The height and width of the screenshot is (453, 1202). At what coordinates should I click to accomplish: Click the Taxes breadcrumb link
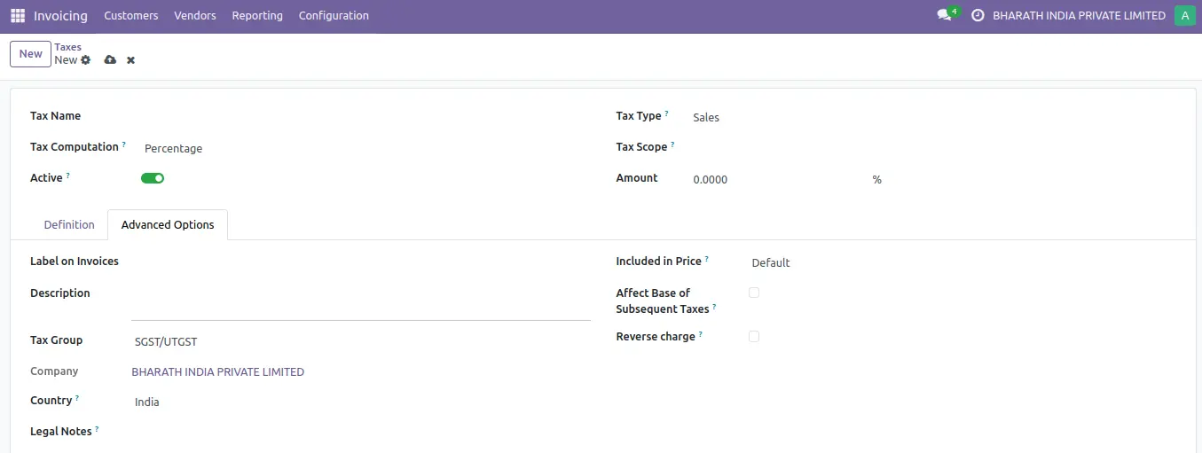pos(67,47)
